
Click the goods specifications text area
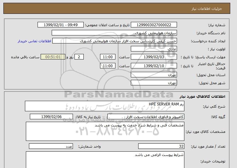tap(105, 131)
